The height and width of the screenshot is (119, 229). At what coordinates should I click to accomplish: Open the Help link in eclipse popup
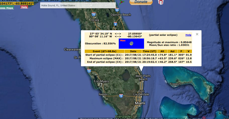tap(188, 35)
